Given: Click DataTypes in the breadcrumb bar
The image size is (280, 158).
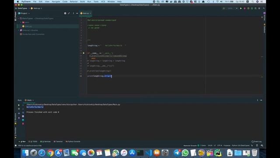Looking at the screenshot, I should coord(22,8).
